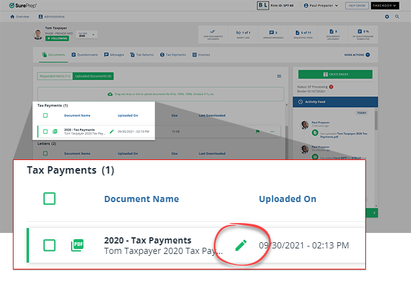
Task: Click the 0% Questionnaire Completed stat
Action: (x=363, y=35)
